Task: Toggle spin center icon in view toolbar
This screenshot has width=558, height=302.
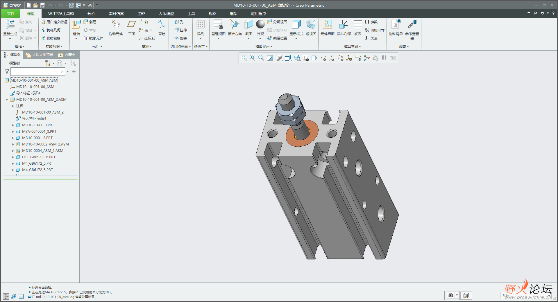Action: click(x=367, y=58)
